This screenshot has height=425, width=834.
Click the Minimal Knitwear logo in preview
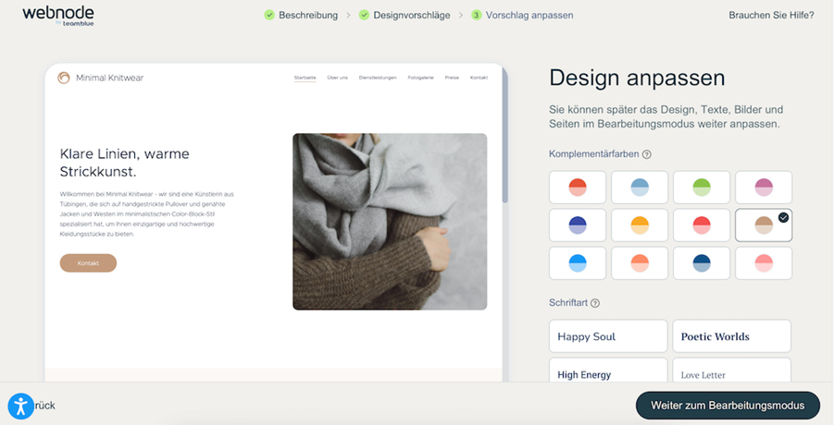[x=64, y=78]
